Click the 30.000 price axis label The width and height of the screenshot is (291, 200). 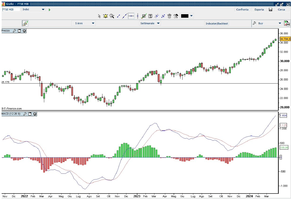coord(285,61)
